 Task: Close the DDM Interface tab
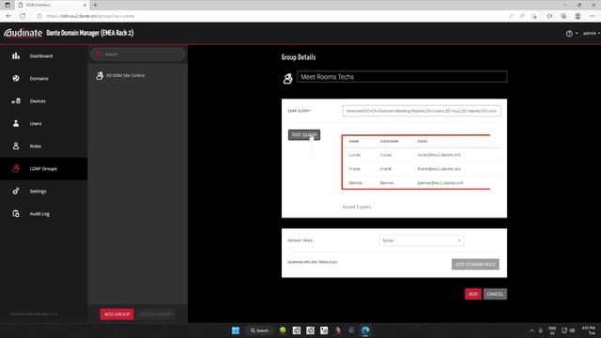tap(85, 5)
